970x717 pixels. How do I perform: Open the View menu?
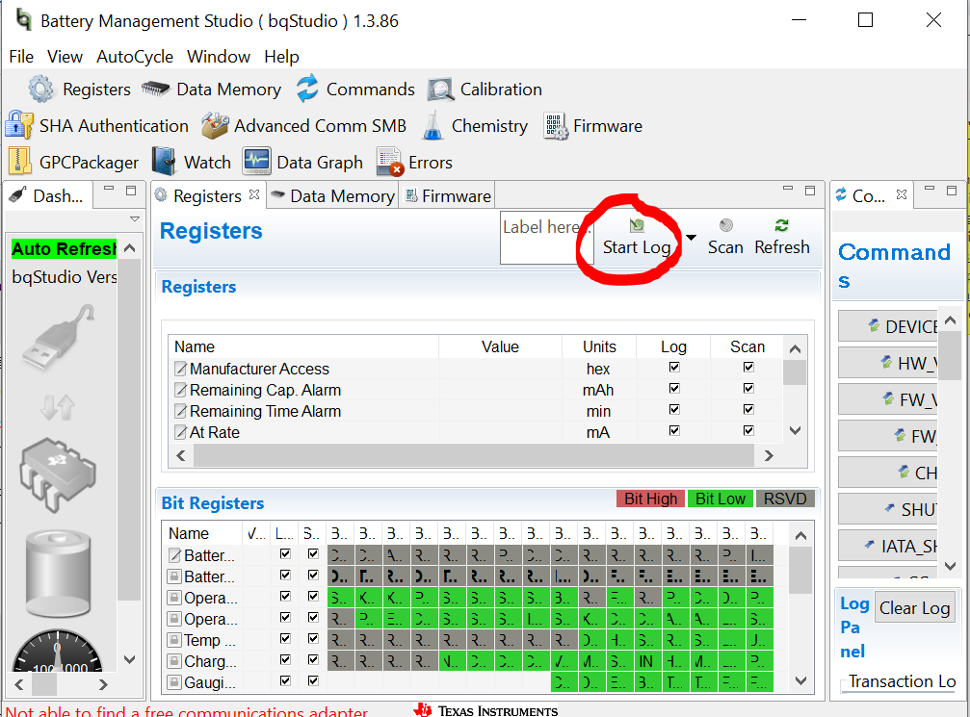pyautogui.click(x=65, y=57)
